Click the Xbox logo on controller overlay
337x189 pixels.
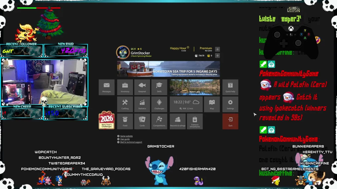(291, 29)
